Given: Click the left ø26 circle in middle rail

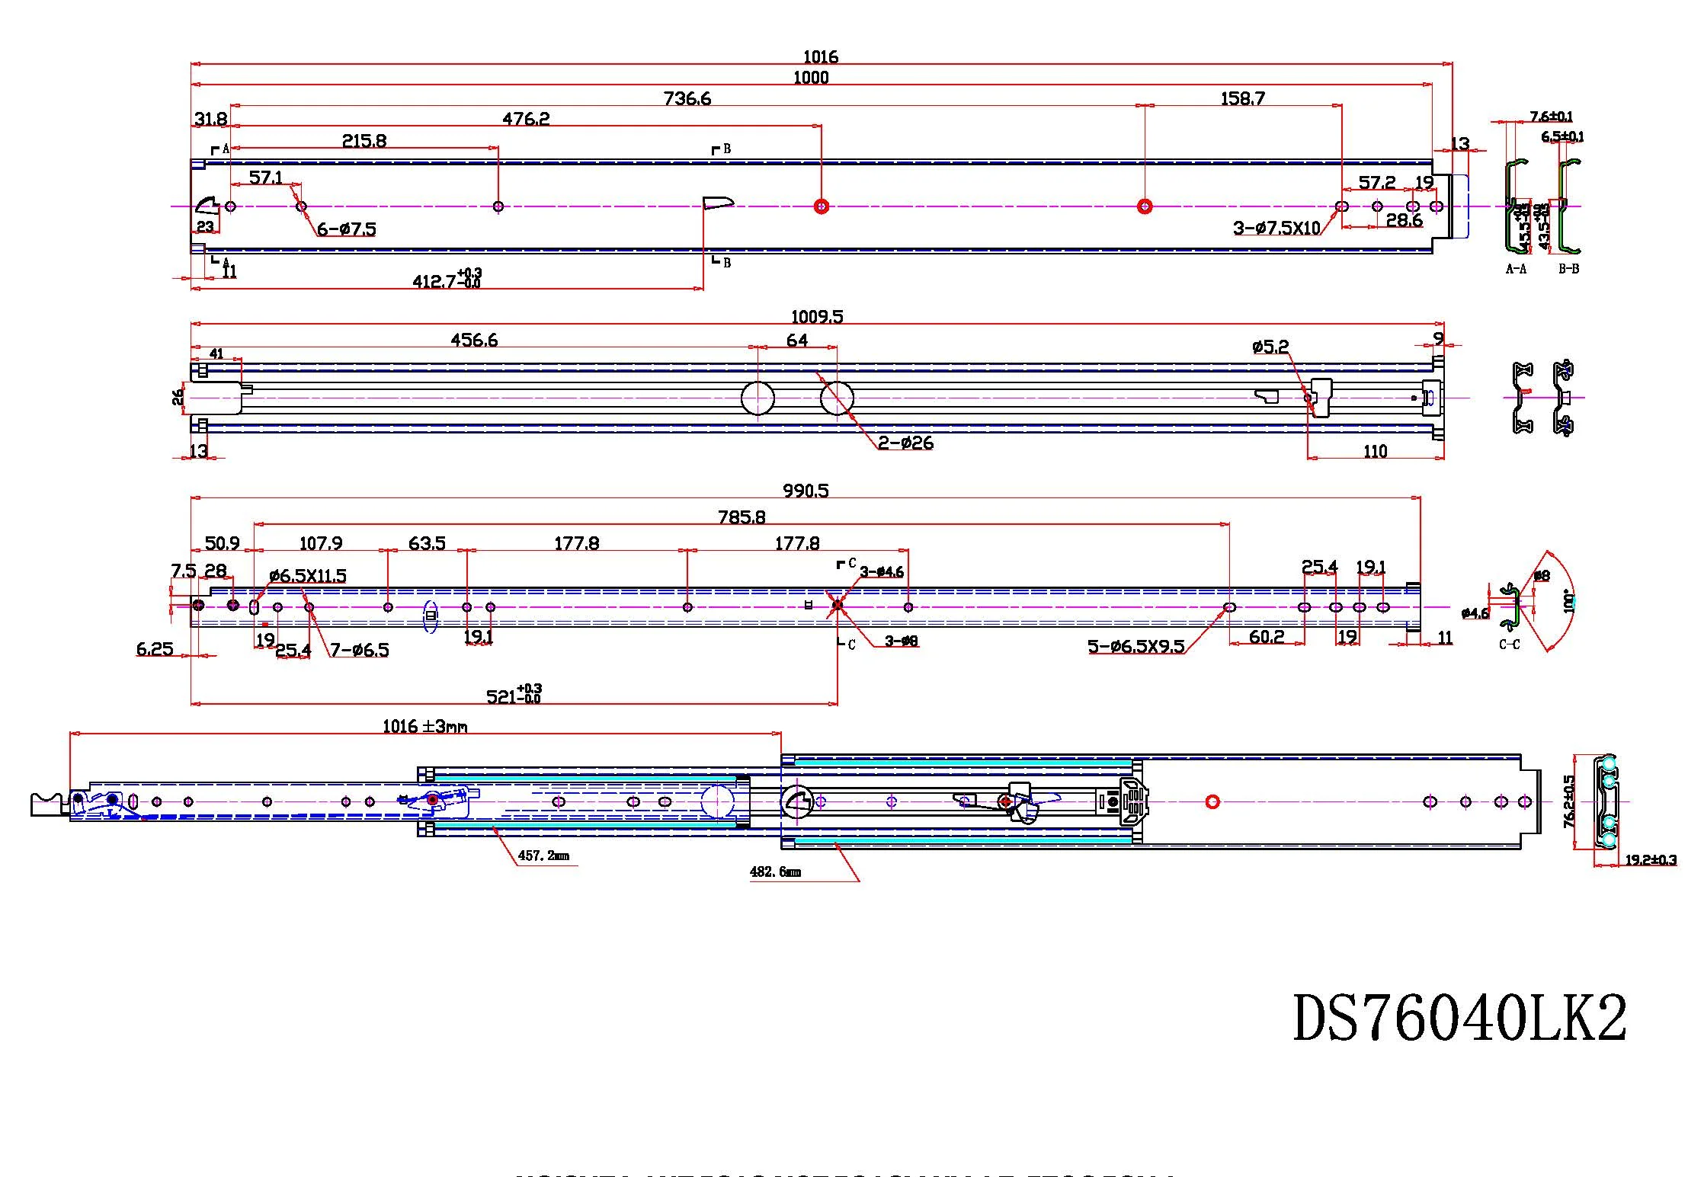Looking at the screenshot, I should (758, 398).
